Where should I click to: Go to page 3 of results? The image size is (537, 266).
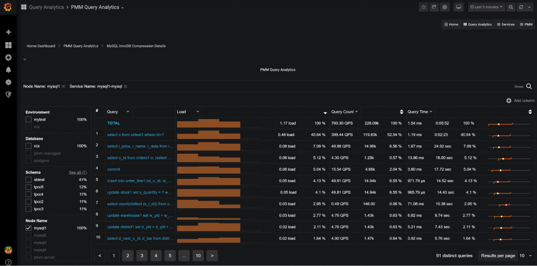pyautogui.click(x=142, y=256)
